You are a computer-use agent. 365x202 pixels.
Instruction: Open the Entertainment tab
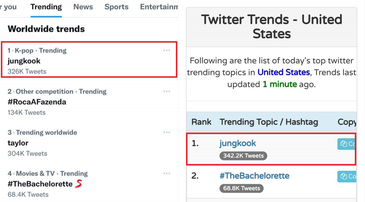pos(159,7)
